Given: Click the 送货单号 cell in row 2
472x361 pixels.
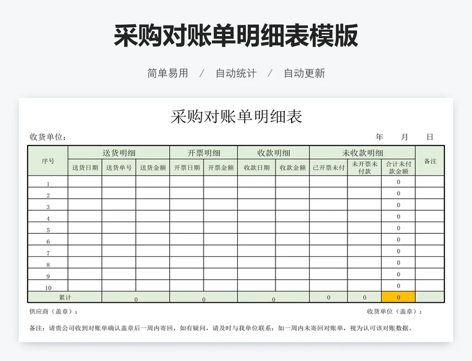Looking at the screenshot, I should [119, 193].
